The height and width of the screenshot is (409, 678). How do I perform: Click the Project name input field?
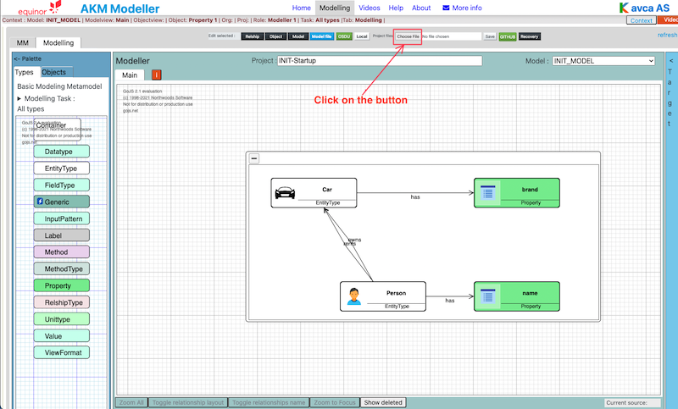(379, 61)
